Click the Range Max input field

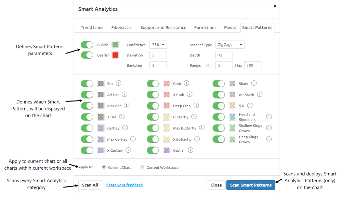coord(253,65)
